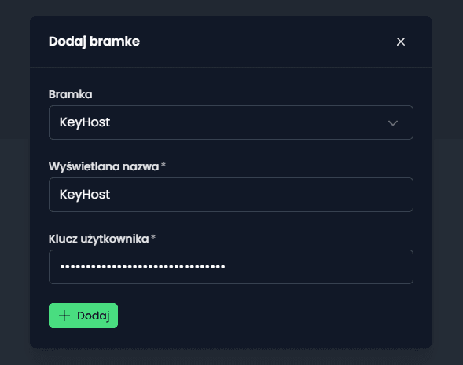
Task: Click the asterisk beside Klucz użytkownika
Action: tap(153, 237)
